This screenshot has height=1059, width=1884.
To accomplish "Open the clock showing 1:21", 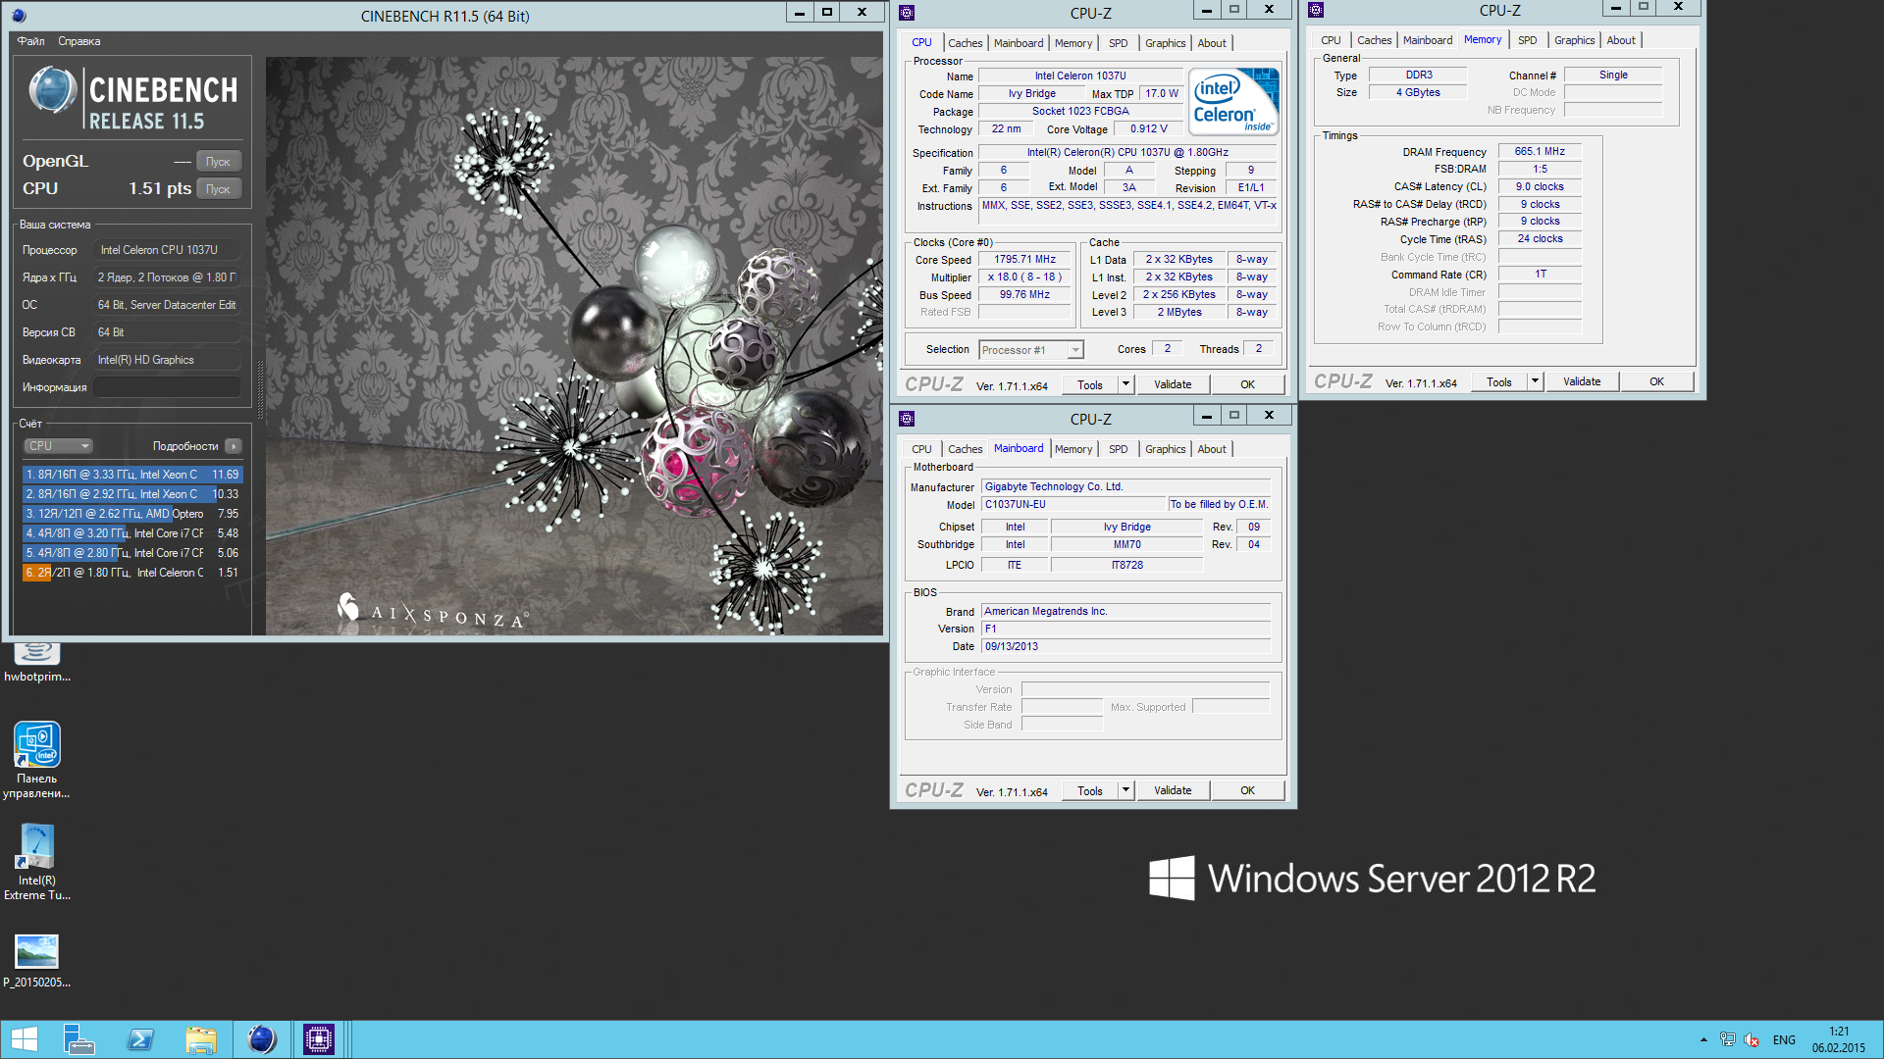I will 1839,1039.
